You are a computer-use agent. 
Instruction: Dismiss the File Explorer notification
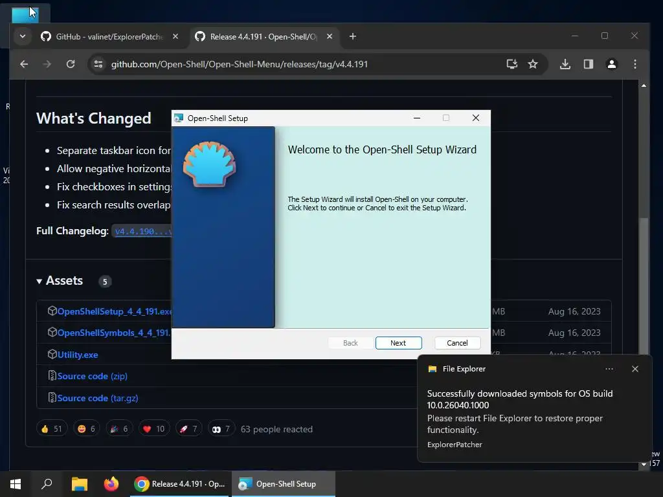tap(635, 369)
